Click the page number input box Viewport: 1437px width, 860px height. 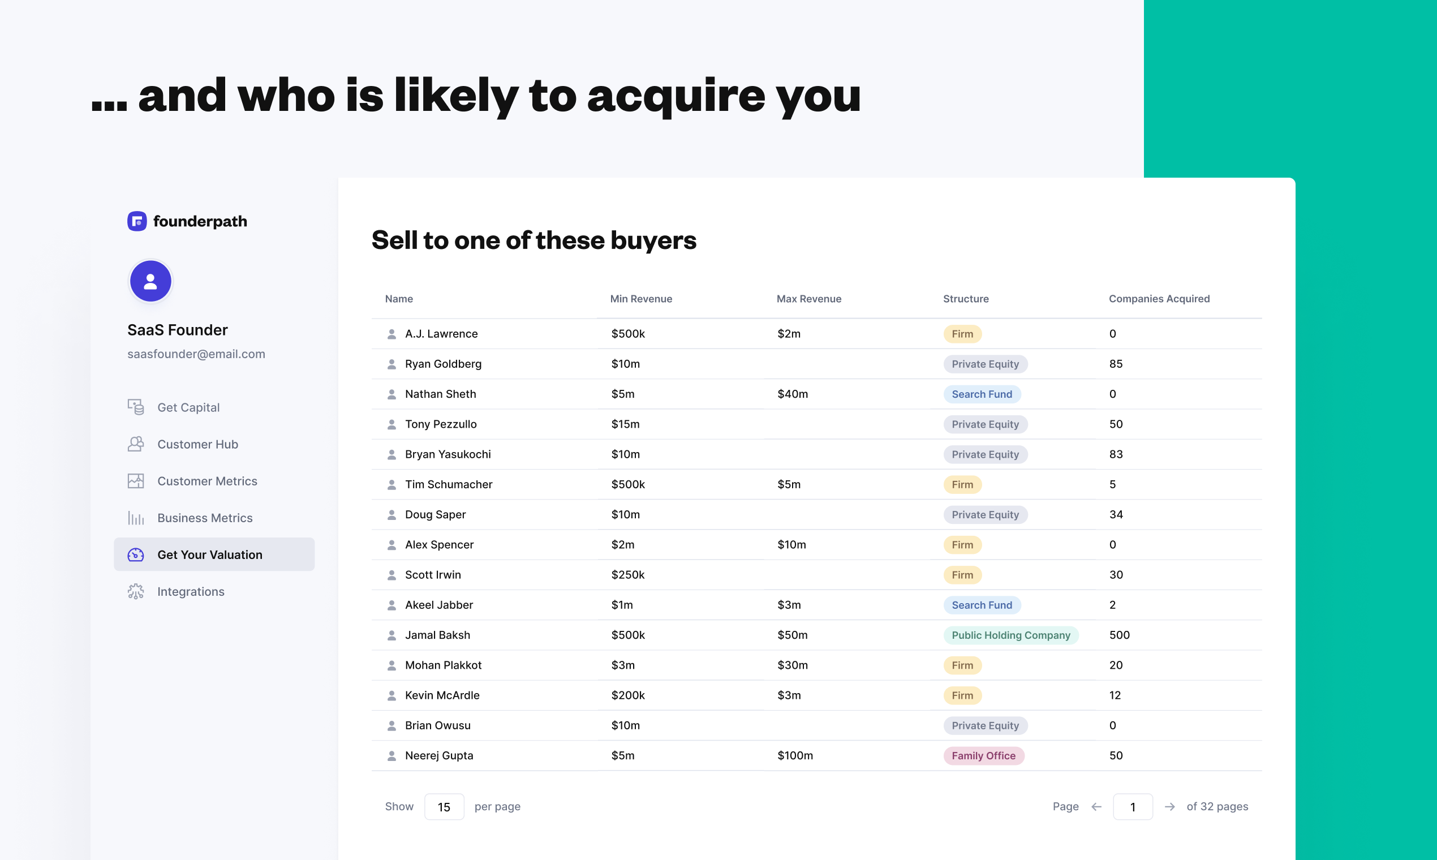tap(1133, 806)
